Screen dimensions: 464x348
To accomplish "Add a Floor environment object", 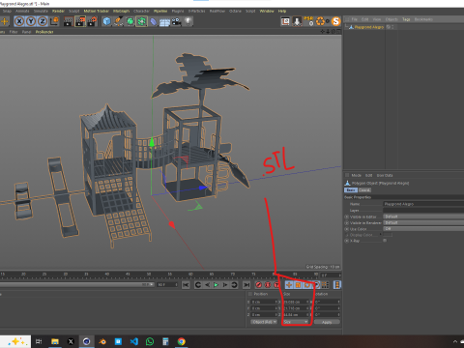I will pos(164,22).
